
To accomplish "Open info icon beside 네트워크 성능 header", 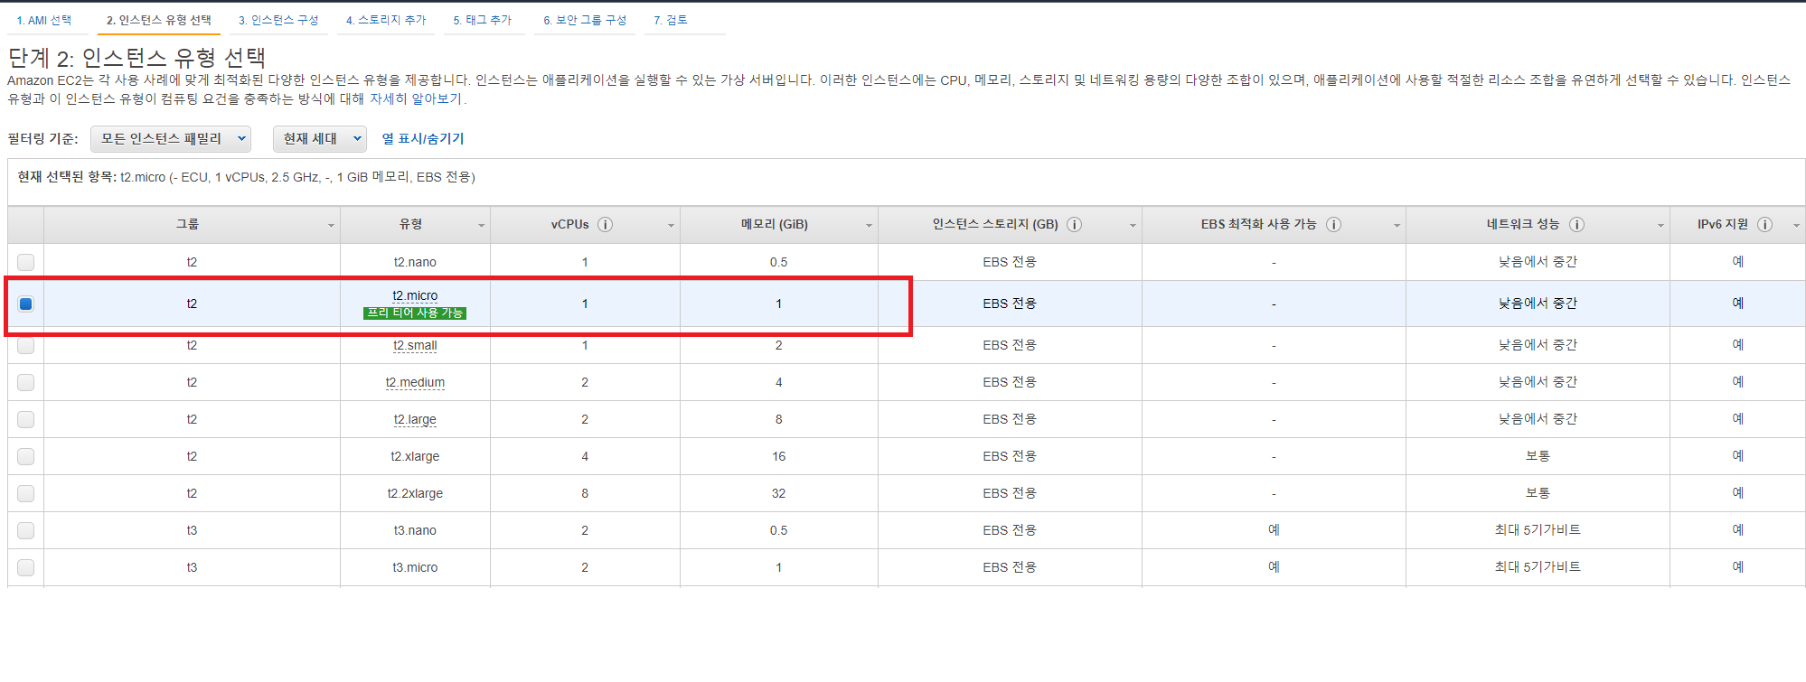I will (x=1576, y=225).
